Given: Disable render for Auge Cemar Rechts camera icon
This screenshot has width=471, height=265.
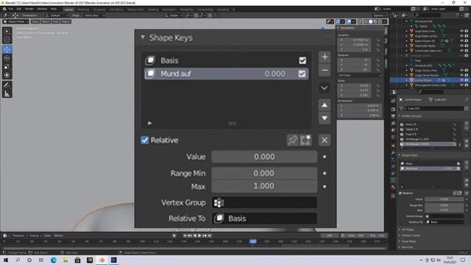Looking at the screenshot, I should pyautogui.click(x=467, y=75).
